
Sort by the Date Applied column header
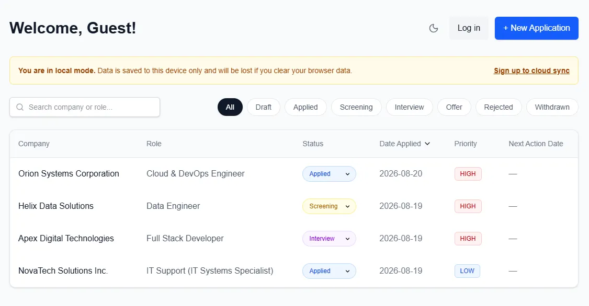click(x=404, y=144)
